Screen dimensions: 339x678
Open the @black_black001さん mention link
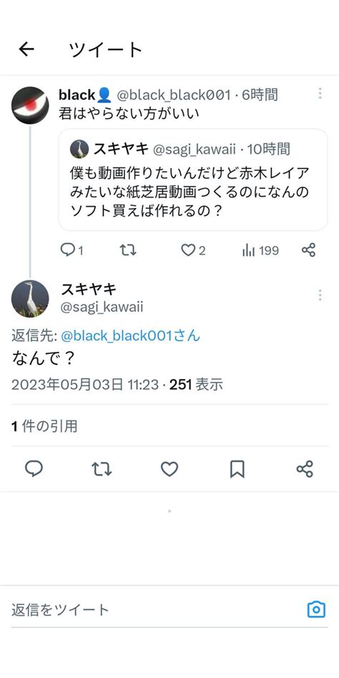pos(130,335)
